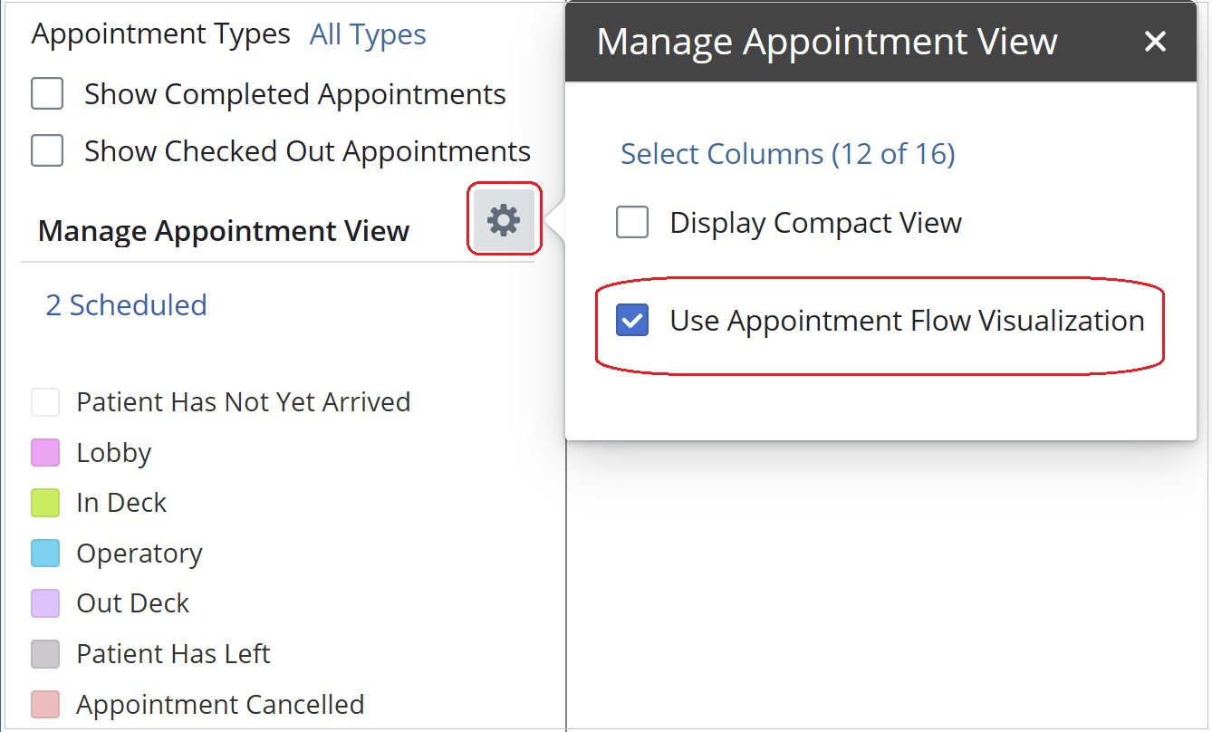
Task: Enable Show Completed Appointments
Action: click(46, 93)
